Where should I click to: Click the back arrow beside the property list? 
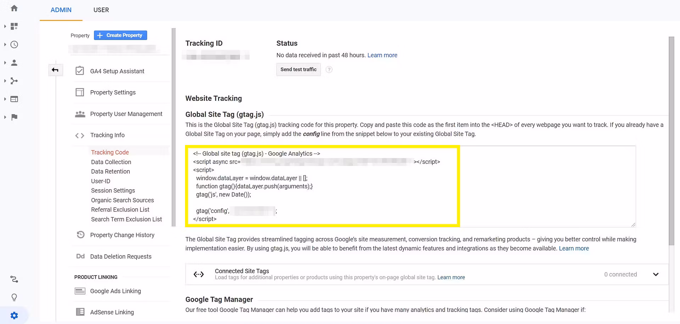point(56,70)
